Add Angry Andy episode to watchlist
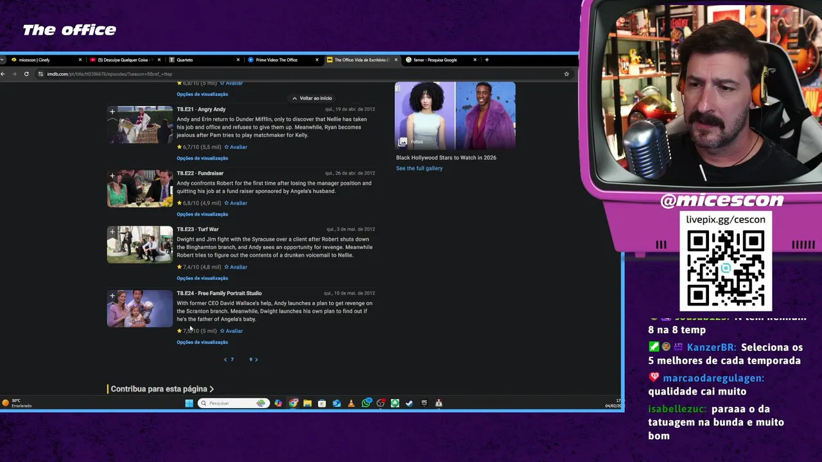Screen dimensions: 822x462 [x=112, y=112]
